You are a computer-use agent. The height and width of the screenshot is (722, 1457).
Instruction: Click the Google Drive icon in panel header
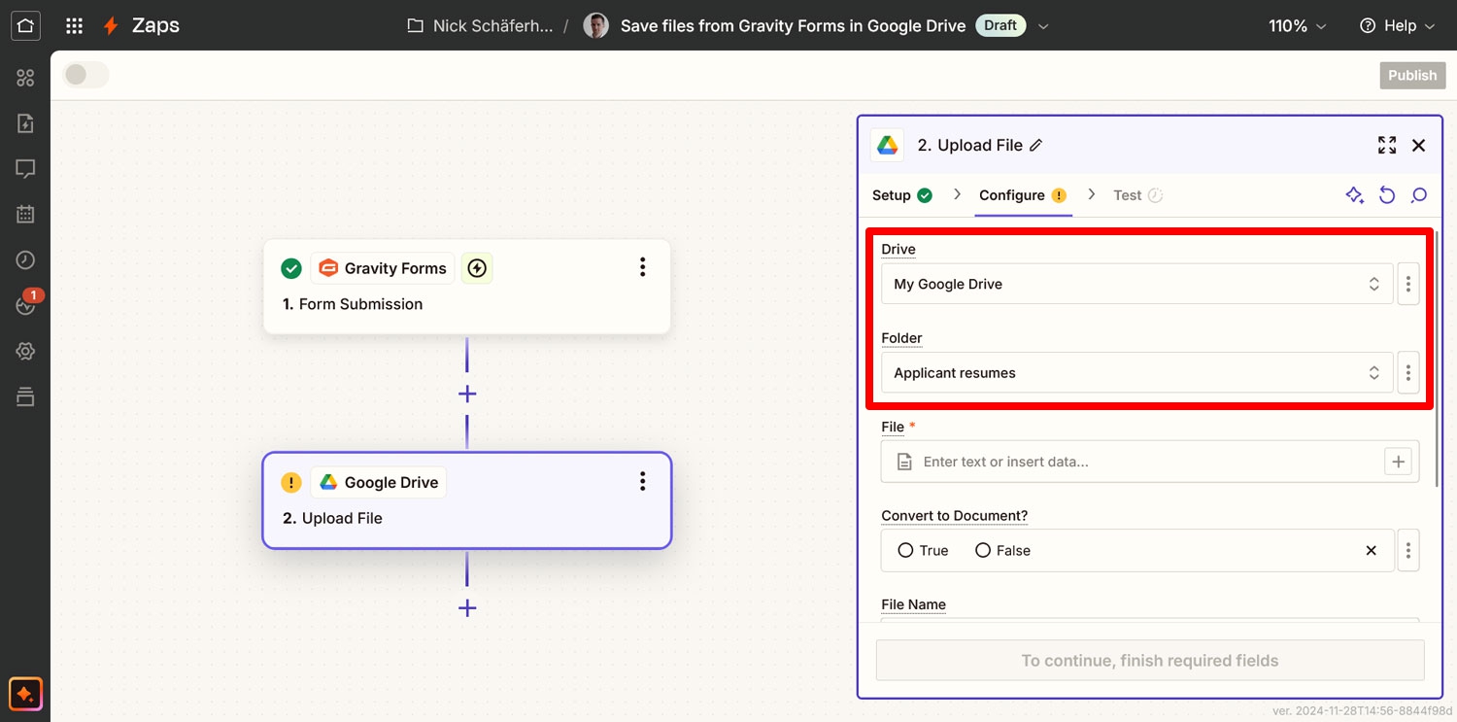coord(887,145)
